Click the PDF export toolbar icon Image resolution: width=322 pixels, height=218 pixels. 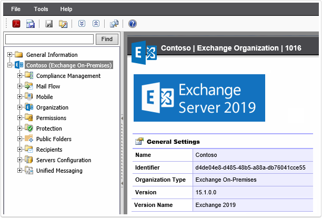click(16, 24)
